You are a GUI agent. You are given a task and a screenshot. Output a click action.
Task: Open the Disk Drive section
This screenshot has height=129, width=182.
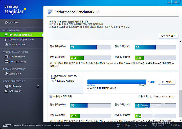coord(14,23)
